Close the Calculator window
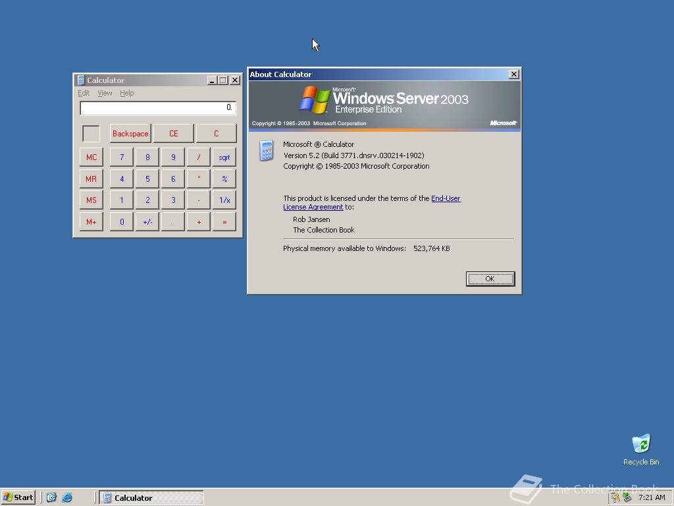The width and height of the screenshot is (674, 506). click(x=235, y=80)
